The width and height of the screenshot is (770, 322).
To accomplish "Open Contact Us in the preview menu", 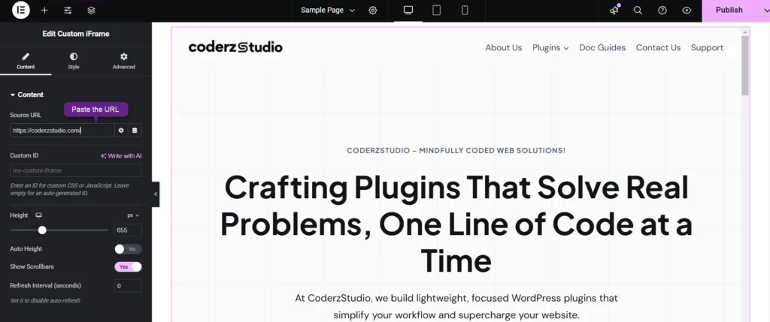I will tap(658, 47).
